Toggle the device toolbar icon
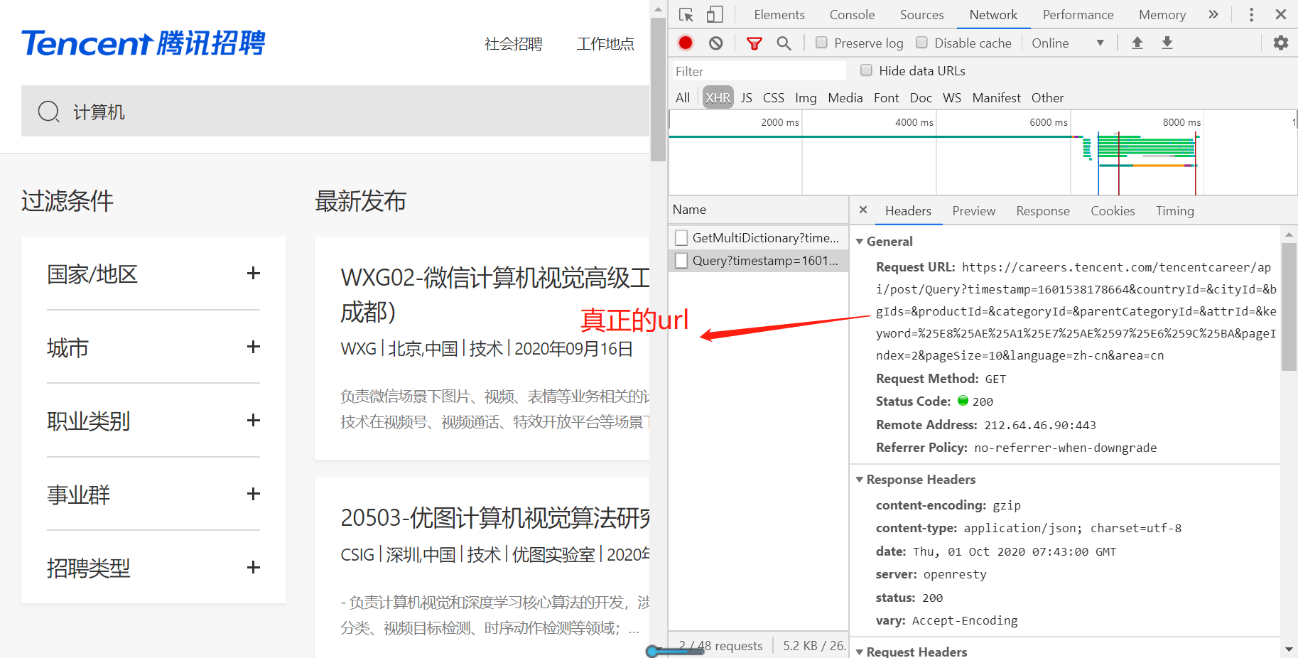 (x=715, y=14)
